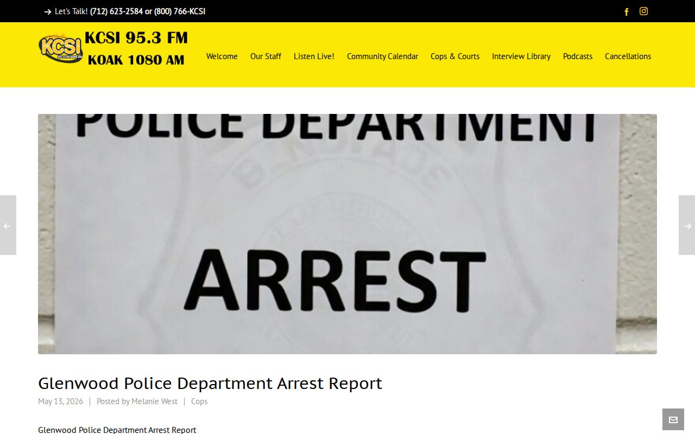Viewport: 695px width, 434px height.
Task: Go to previous post arrow
Action: pos(8,225)
